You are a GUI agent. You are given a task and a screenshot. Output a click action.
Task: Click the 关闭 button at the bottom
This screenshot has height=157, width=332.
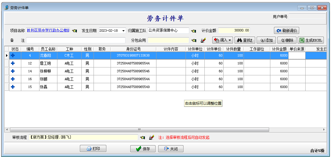[x=171, y=149]
